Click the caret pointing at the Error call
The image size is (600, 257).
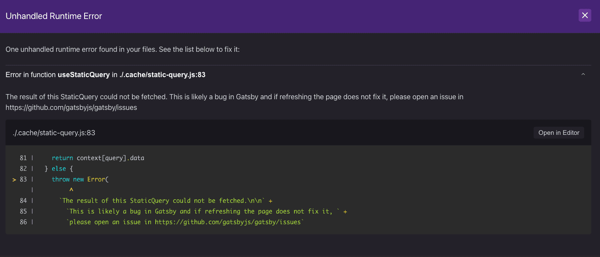pos(71,189)
